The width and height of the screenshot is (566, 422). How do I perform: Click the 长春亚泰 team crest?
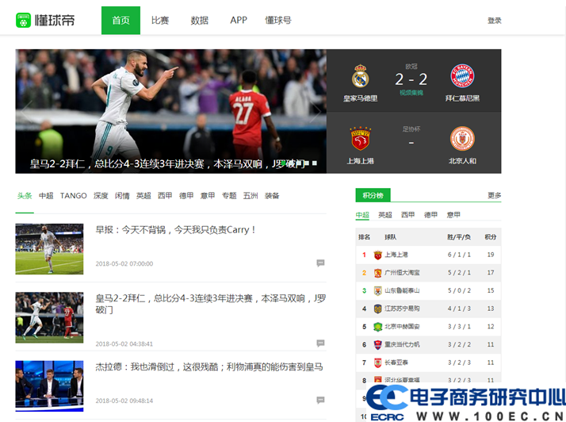377,363
